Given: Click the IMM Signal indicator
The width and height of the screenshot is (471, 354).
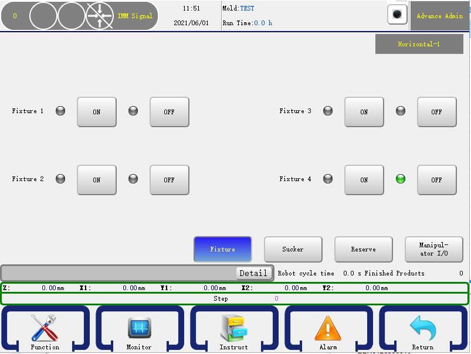Looking at the screenshot, I should (x=135, y=16).
